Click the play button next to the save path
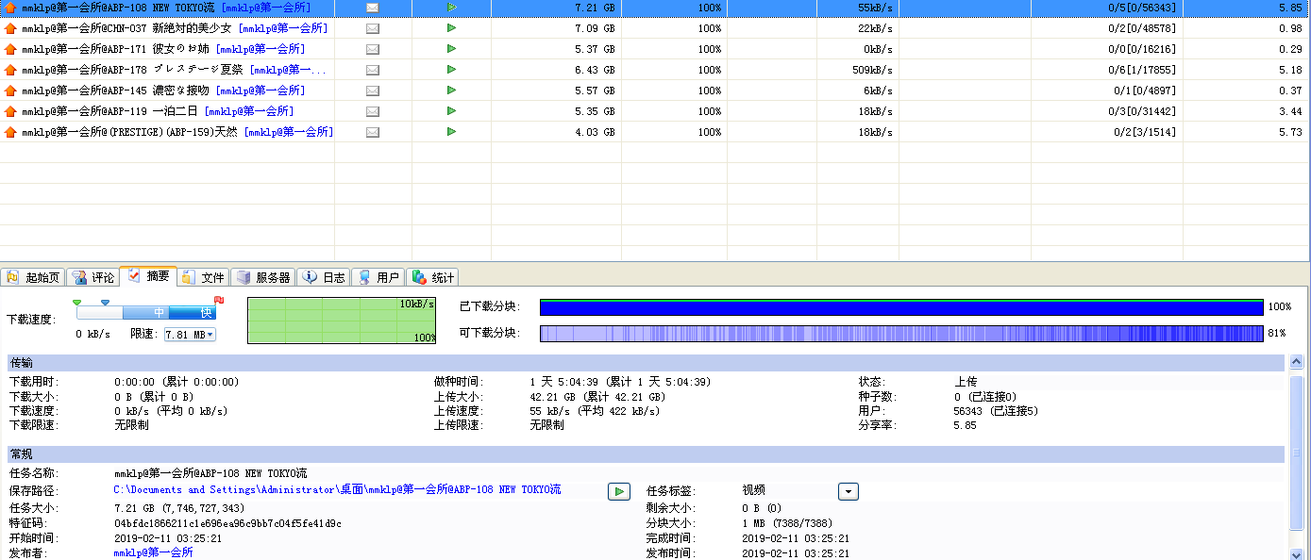The width and height of the screenshot is (1311, 560). coord(618,491)
